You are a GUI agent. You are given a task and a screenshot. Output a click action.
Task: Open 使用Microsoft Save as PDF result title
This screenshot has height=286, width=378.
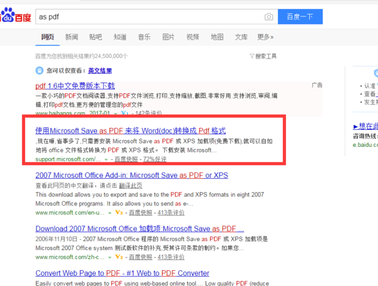[x=130, y=130]
